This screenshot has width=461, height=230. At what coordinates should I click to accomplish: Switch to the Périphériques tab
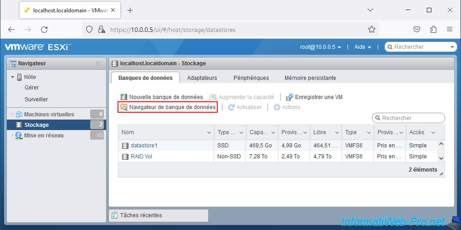point(251,78)
